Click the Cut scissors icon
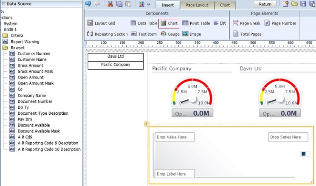 click(x=110, y=4)
